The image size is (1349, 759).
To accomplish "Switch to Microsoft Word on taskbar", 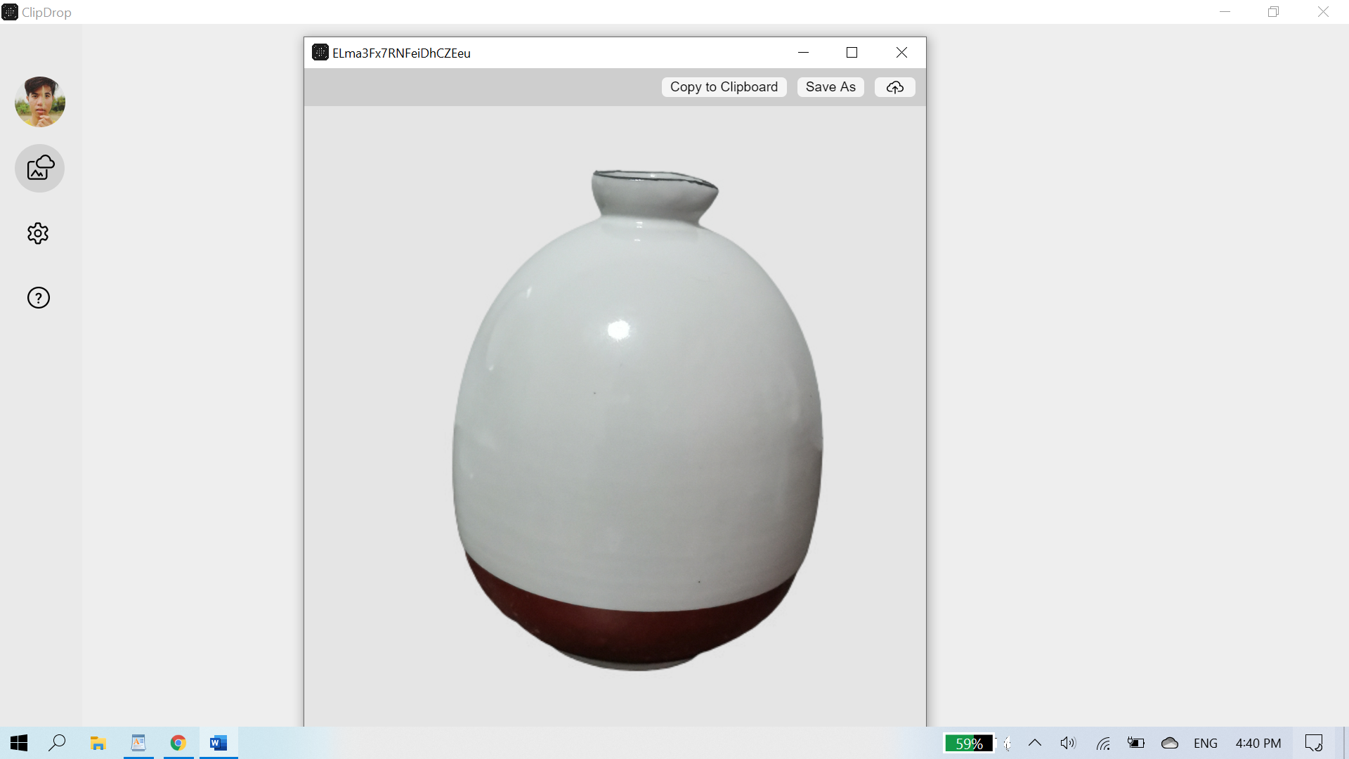I will click(219, 743).
